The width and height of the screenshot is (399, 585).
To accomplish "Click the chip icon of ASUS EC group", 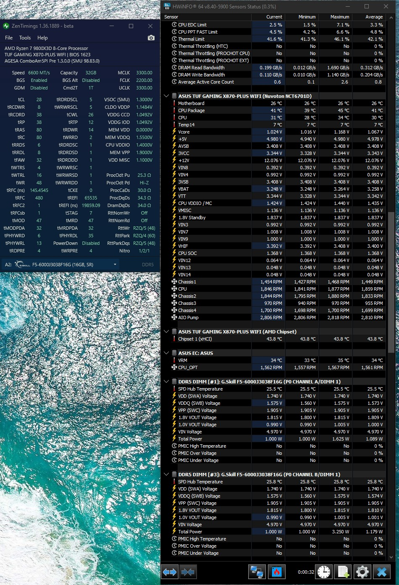I will [x=174, y=353].
